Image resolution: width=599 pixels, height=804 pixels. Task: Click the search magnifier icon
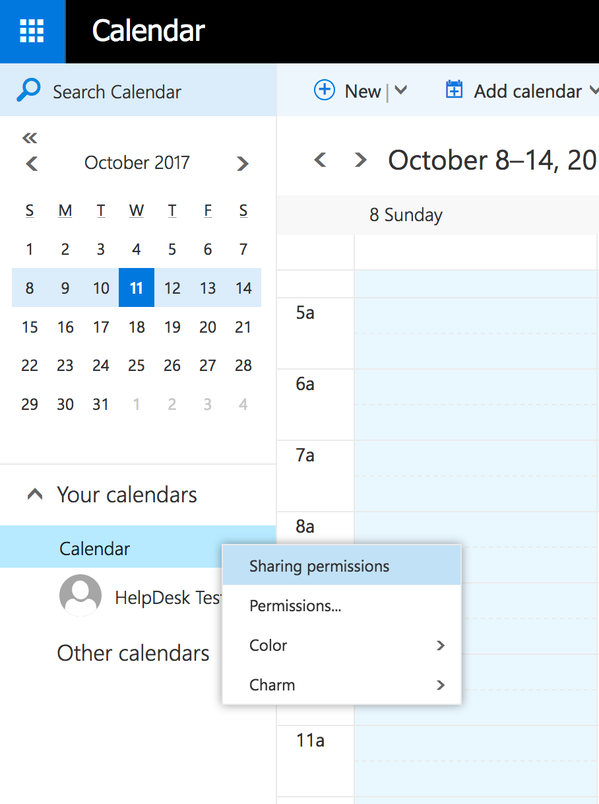[28, 90]
